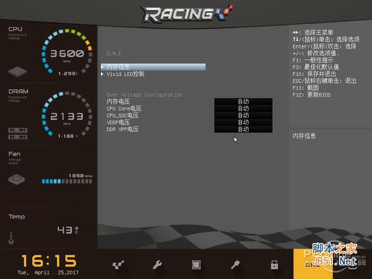Open the Main tab checkered flag icon
372x279 pixels.
[x=118, y=265]
